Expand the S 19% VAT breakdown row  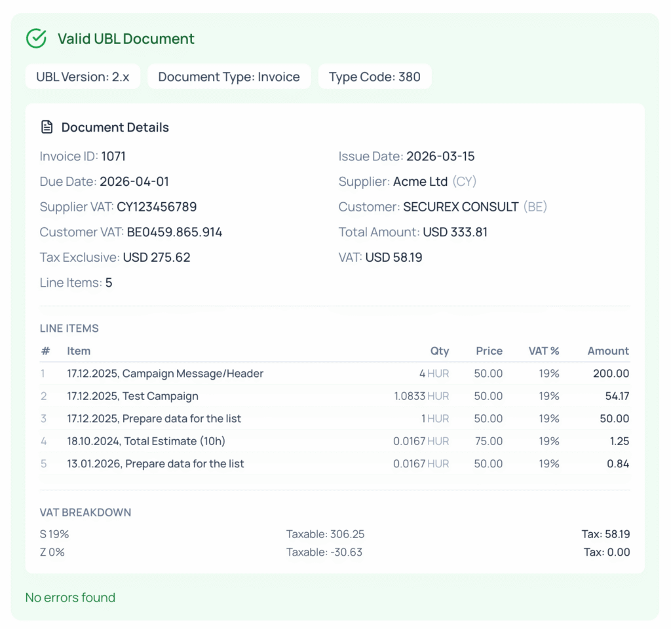(x=54, y=534)
